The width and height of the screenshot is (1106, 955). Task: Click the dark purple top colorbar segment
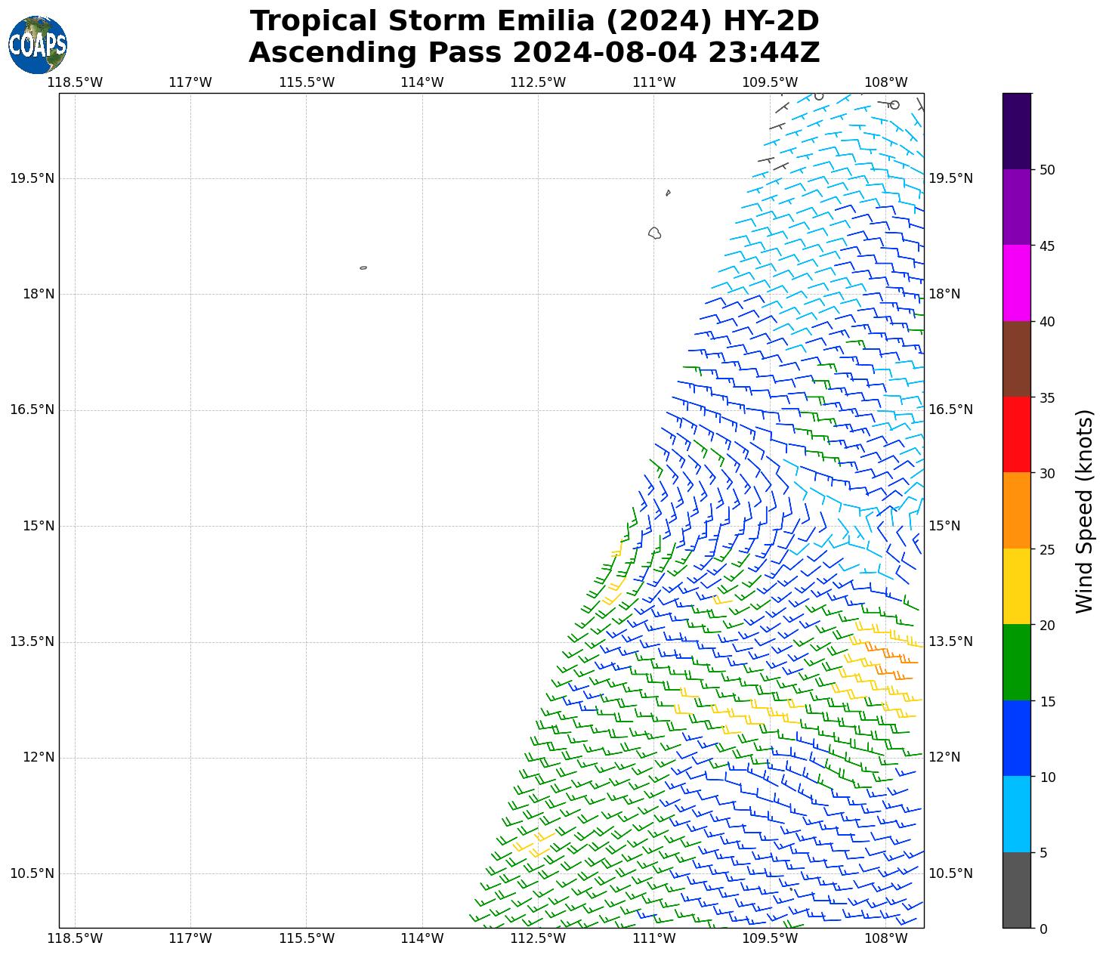pyautogui.click(x=1016, y=131)
